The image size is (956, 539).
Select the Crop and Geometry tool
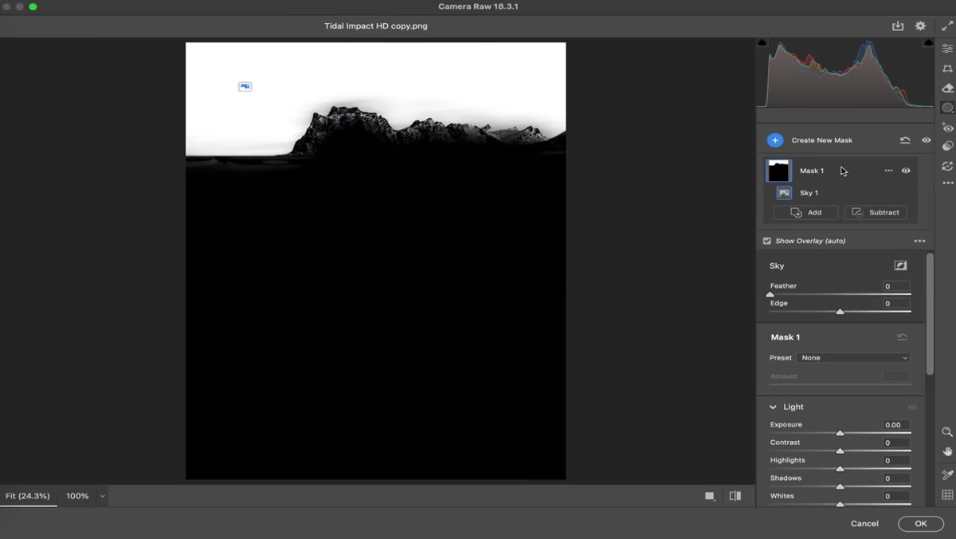(947, 69)
